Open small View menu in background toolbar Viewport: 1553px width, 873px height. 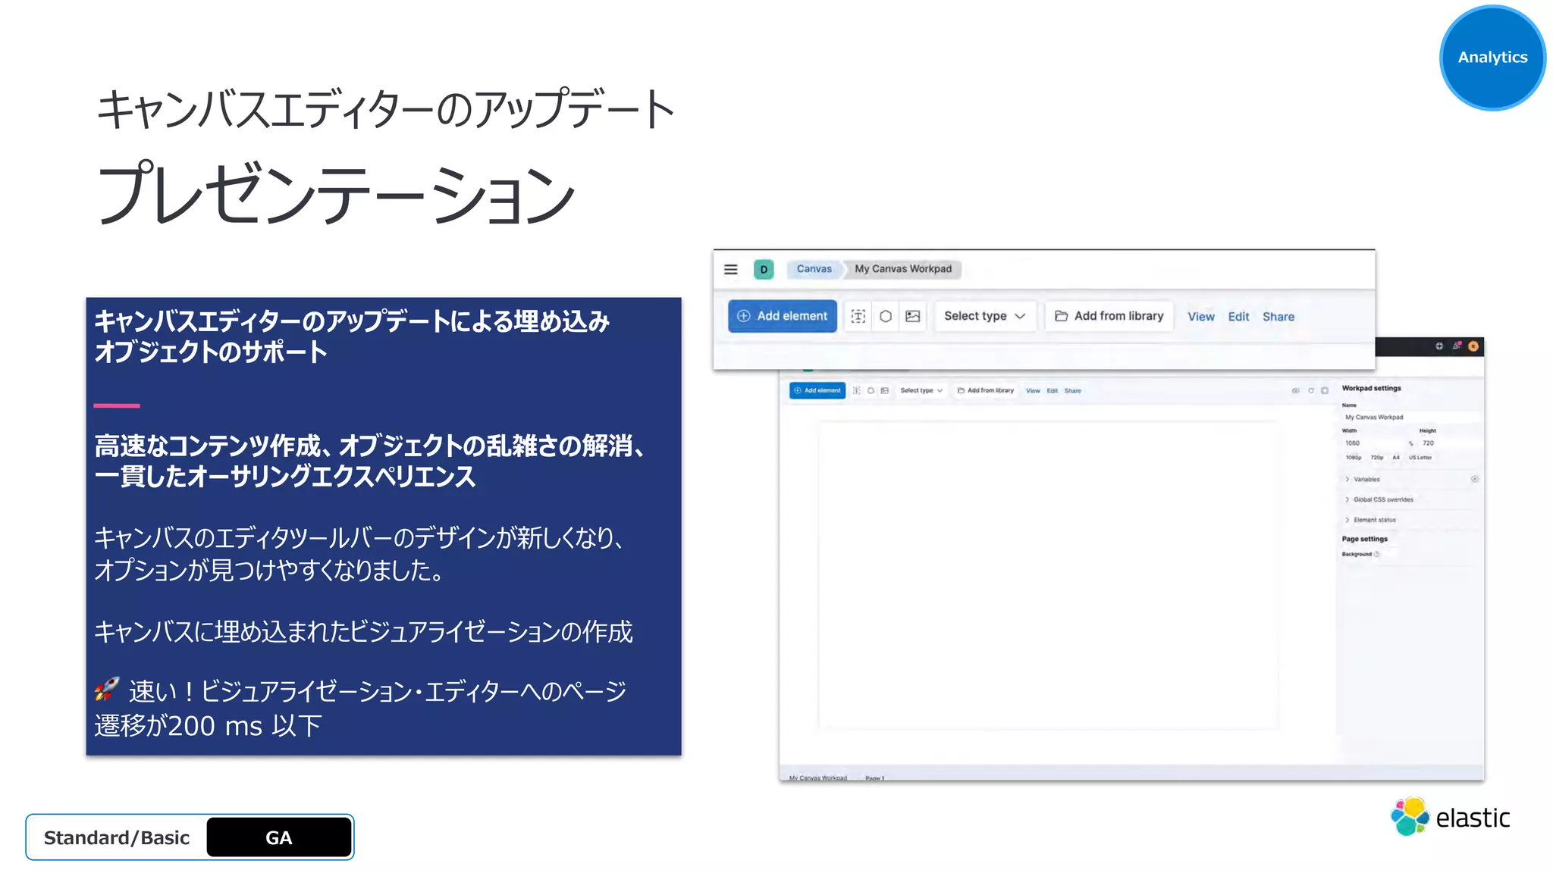(1033, 391)
